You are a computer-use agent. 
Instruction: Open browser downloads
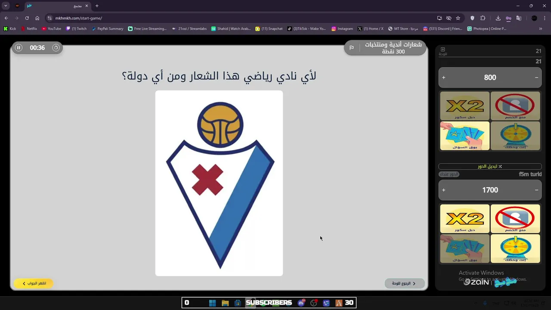pos(498,18)
